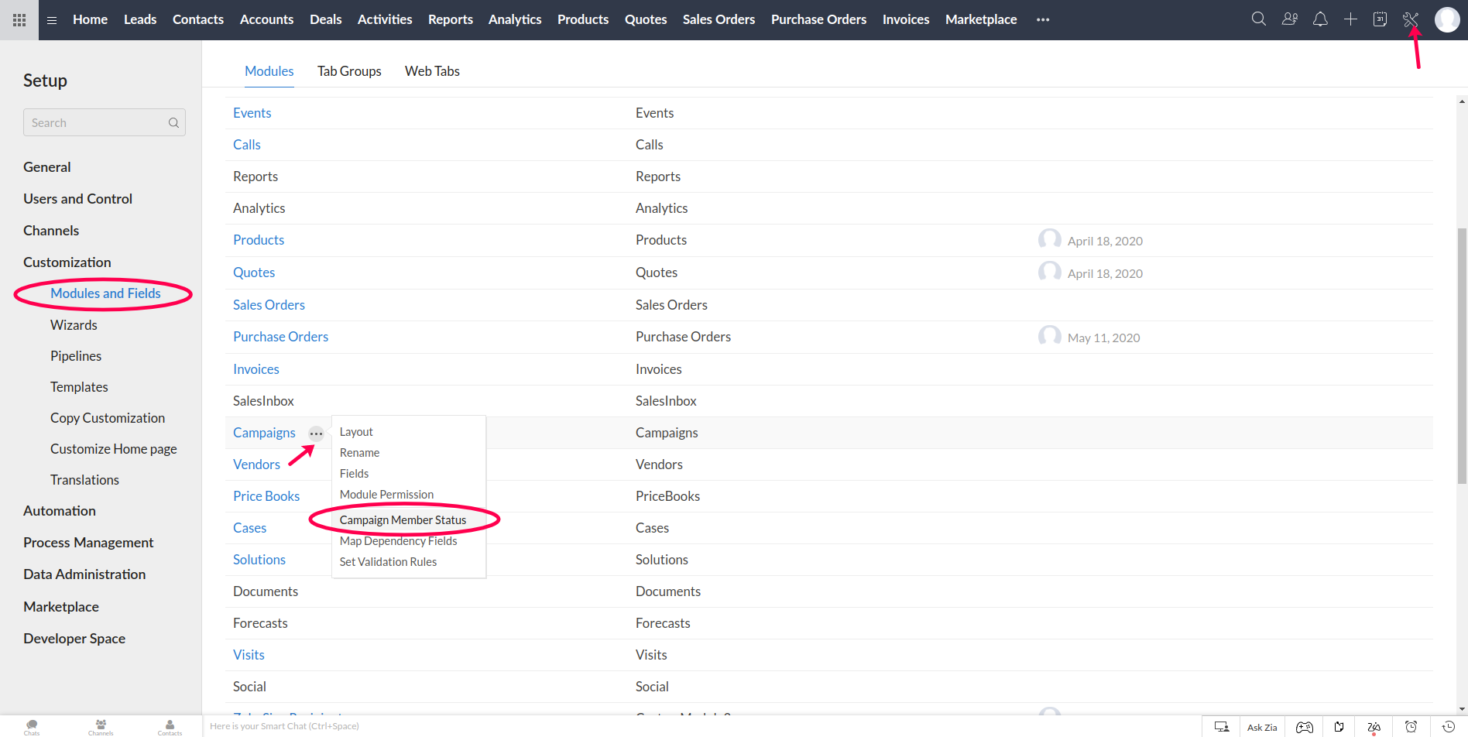Choose Rename from the Campaigns menu
1468x737 pixels.
tap(359, 453)
